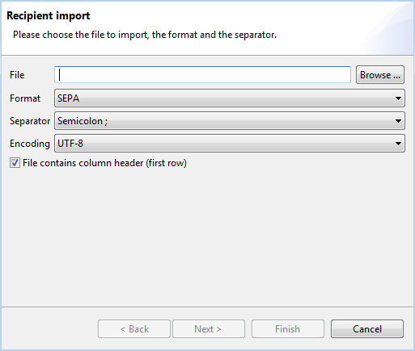The image size is (415, 351).
Task: Click the '< Back' wizard button
Action: 134,328
